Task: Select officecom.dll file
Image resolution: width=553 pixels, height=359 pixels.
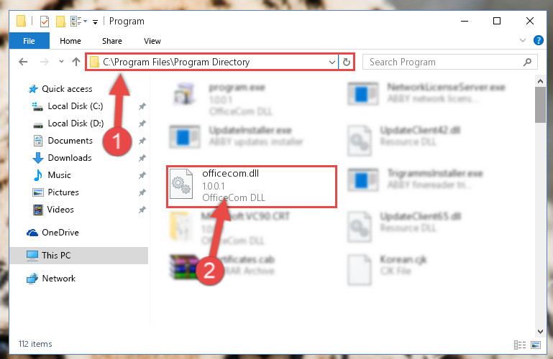Action: point(252,186)
